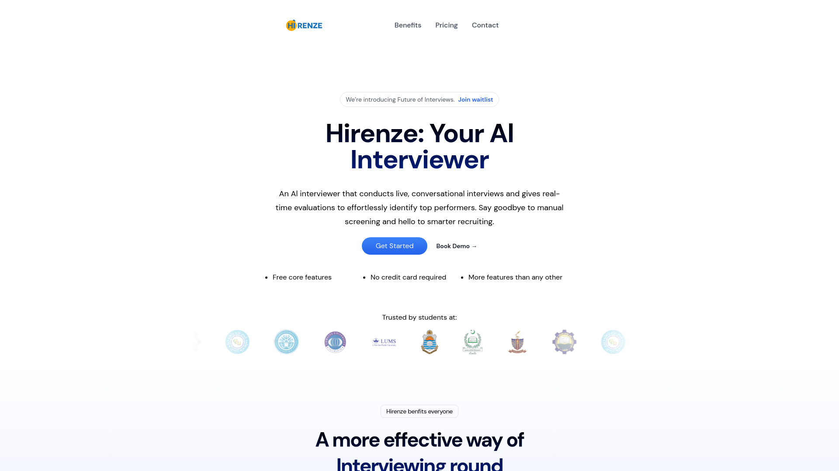This screenshot has height=471, width=839.
Task: Select the second university logo thumbnail
Action: 287,342
